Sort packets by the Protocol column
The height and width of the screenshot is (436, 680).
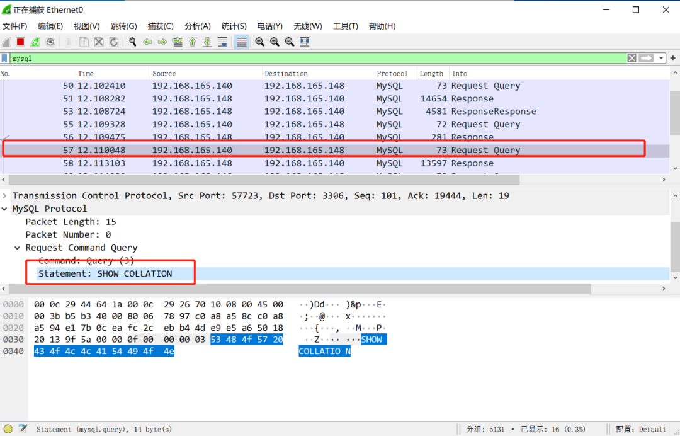pyautogui.click(x=392, y=74)
